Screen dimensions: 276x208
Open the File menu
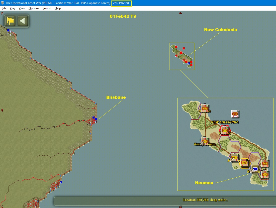tap(4, 8)
